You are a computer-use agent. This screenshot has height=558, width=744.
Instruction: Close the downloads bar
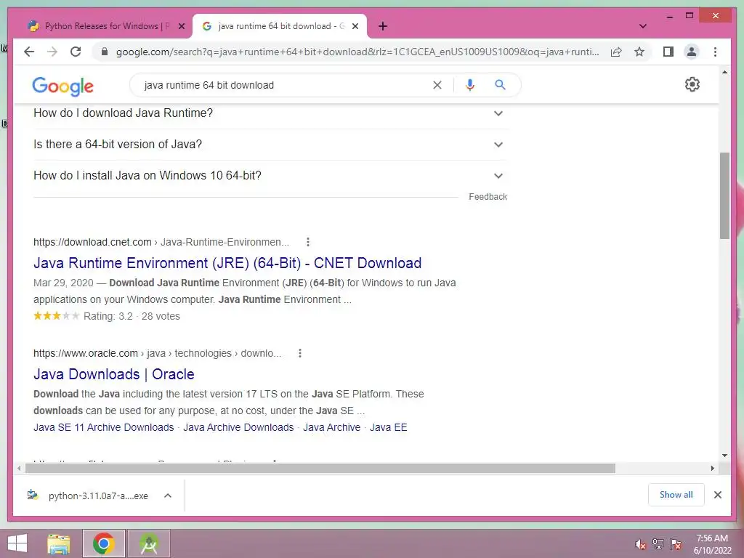(717, 495)
